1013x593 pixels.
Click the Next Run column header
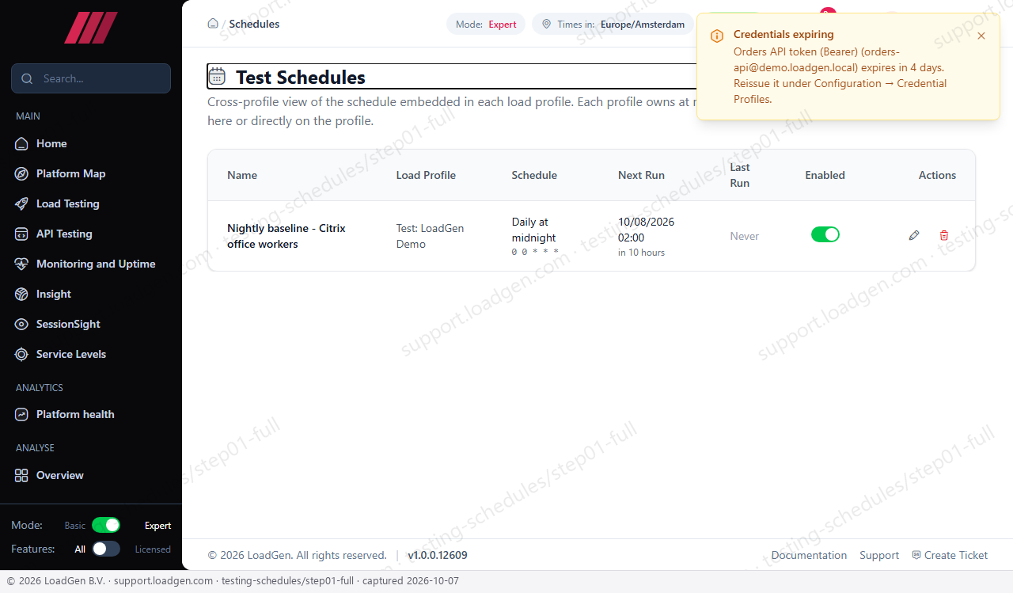(641, 175)
